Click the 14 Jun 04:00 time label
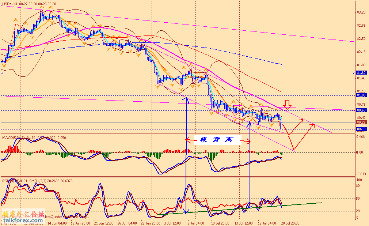 [x=57, y=223]
